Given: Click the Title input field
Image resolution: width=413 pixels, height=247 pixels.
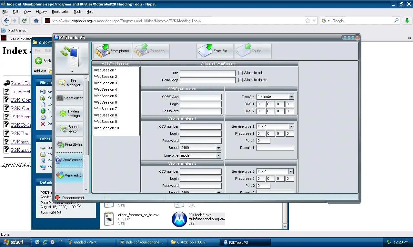Looking at the screenshot, I should [x=207, y=73].
